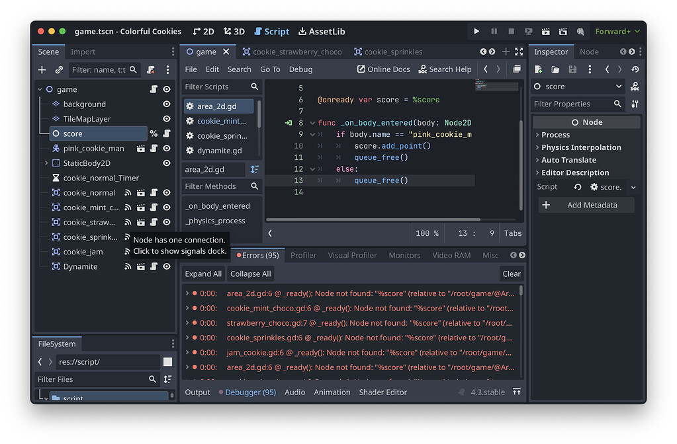Add a new child node in Scene dock

click(x=41, y=69)
